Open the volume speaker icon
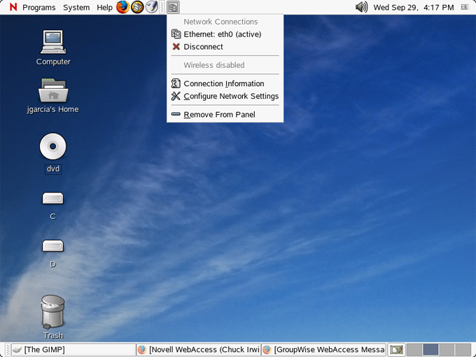The width and height of the screenshot is (476, 357). point(361,7)
